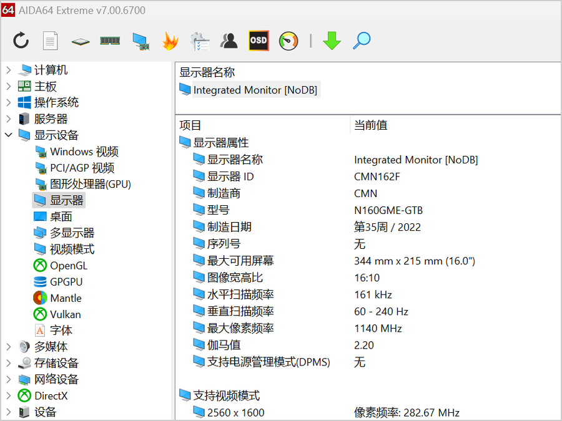Expand the 服务器 tree node
562x421 pixels.
[9, 119]
